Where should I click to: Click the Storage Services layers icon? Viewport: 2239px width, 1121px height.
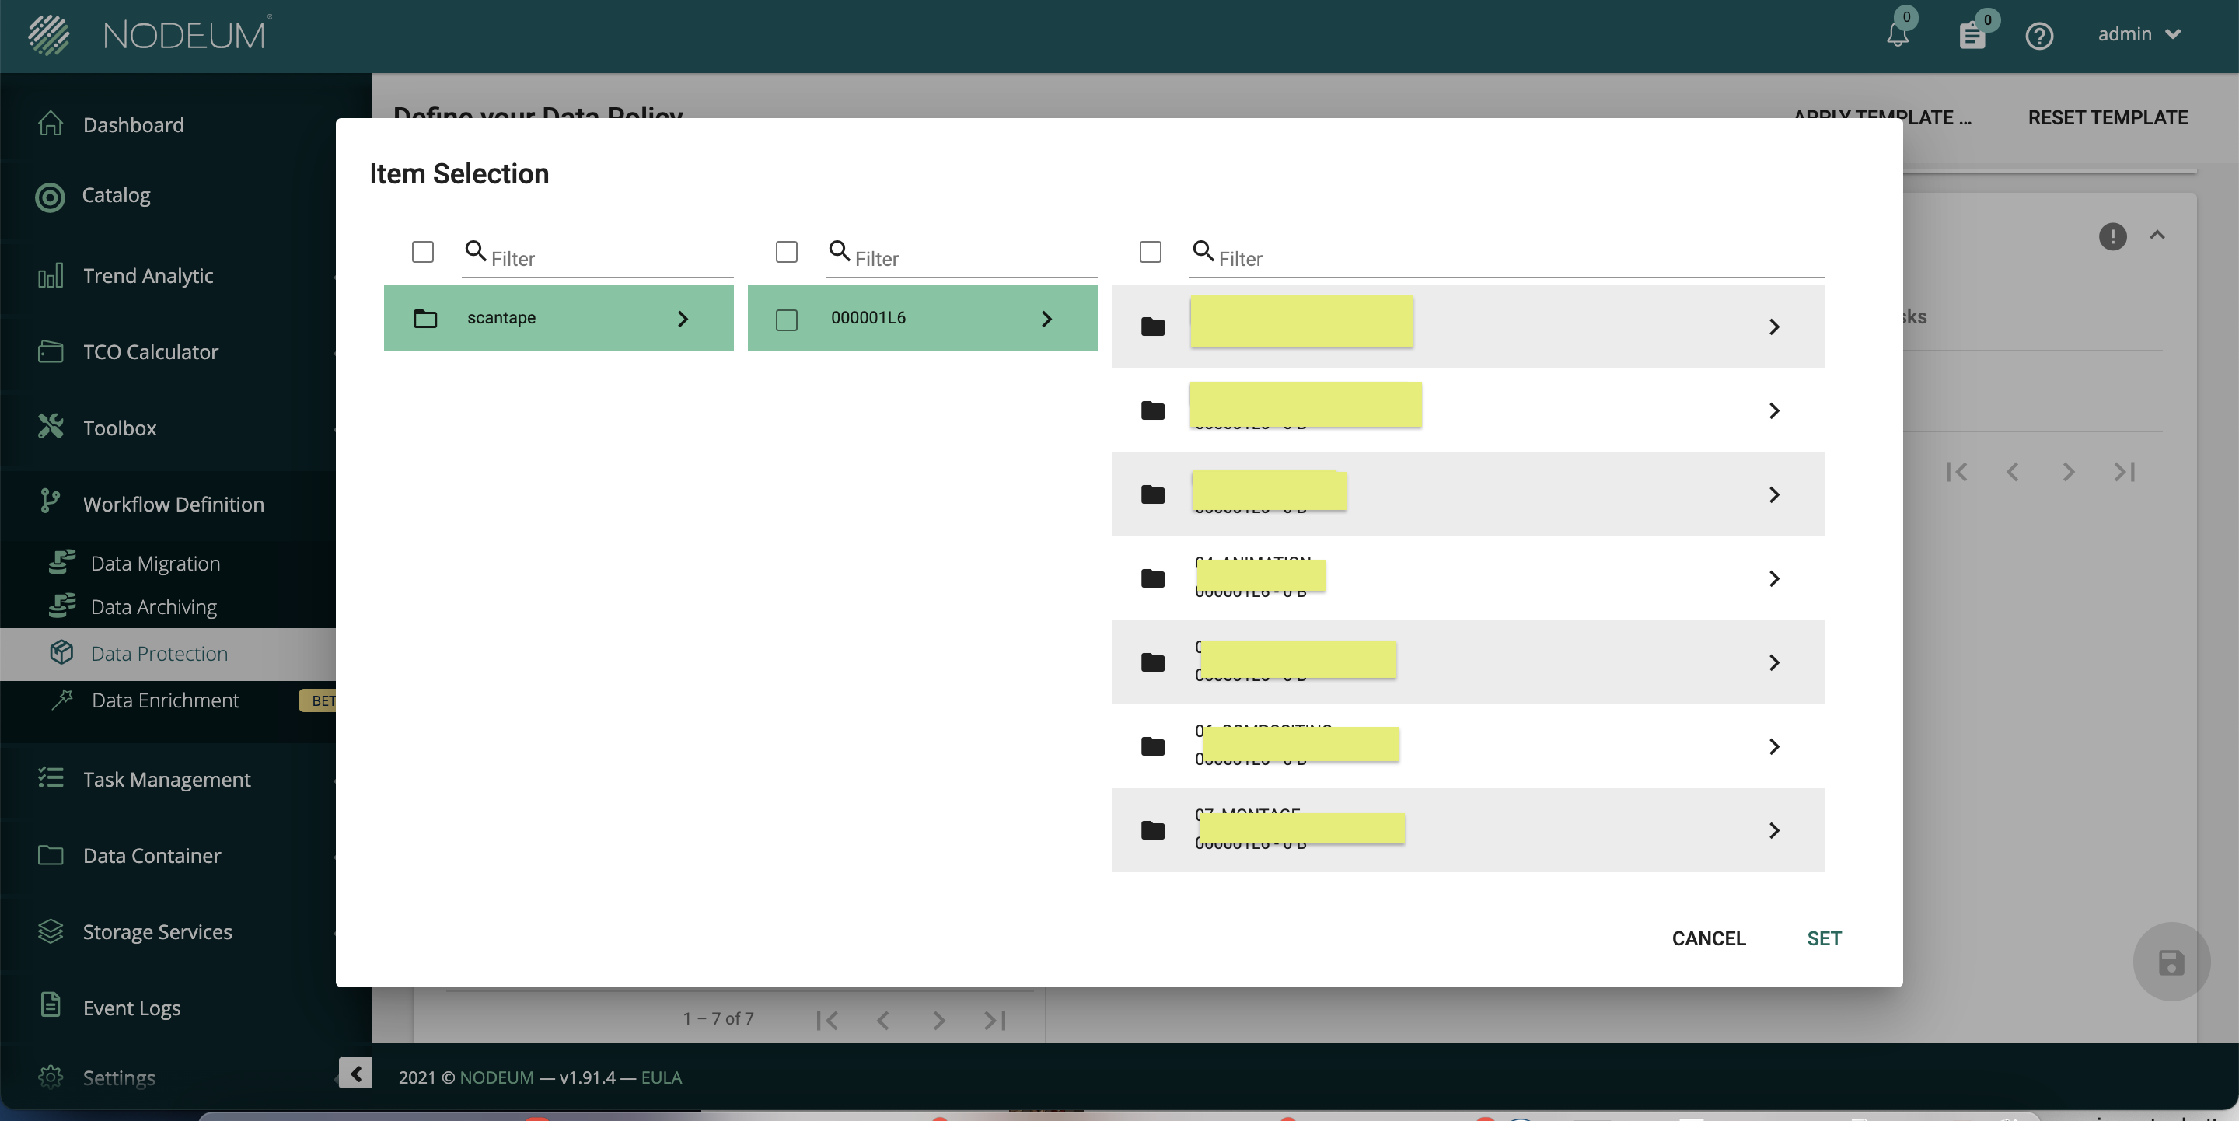pos(51,931)
